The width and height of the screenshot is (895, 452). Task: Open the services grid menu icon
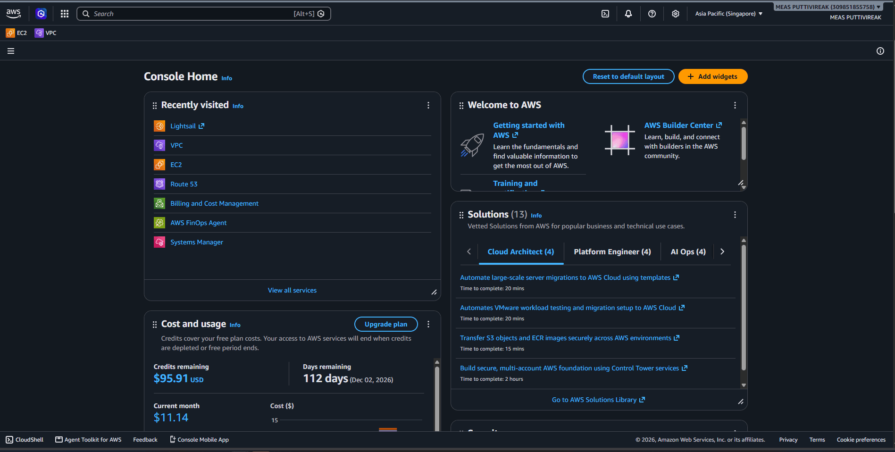click(x=65, y=14)
